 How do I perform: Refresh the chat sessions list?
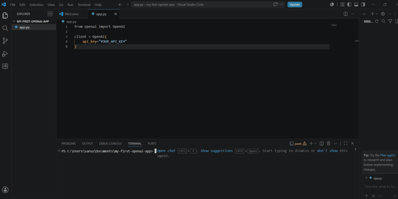[x=377, y=21]
